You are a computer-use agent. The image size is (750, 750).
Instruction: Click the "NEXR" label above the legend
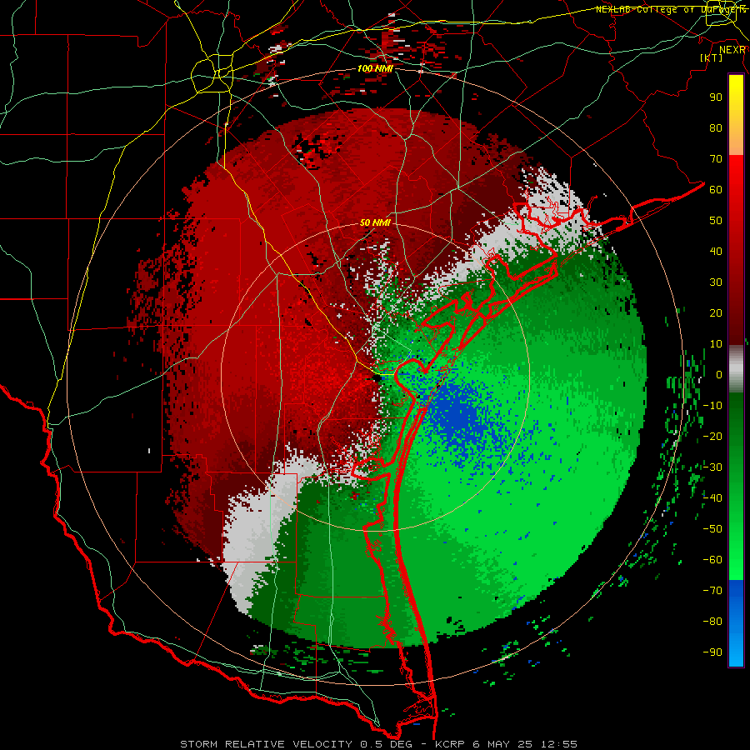pyautogui.click(x=732, y=49)
